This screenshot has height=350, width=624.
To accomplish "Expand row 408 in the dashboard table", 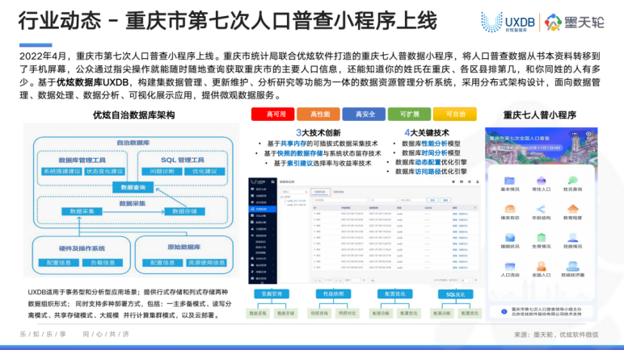I will pos(314,214).
